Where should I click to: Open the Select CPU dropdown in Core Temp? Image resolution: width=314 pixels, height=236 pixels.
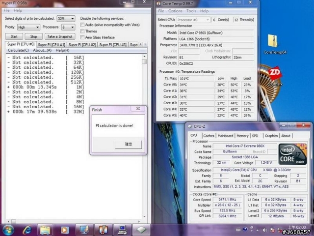[x=193, y=20]
